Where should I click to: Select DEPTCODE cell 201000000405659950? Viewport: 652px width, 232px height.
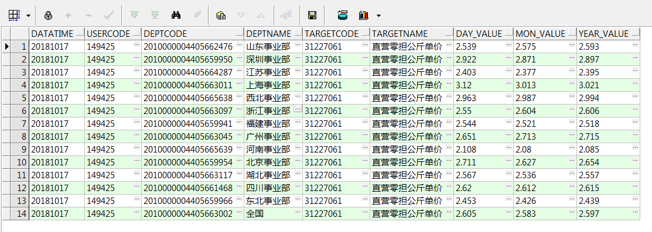pos(193,60)
